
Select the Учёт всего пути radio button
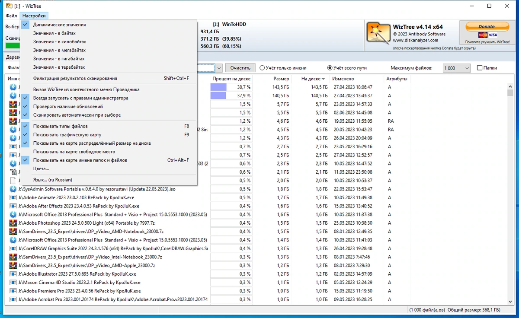[x=330, y=68]
